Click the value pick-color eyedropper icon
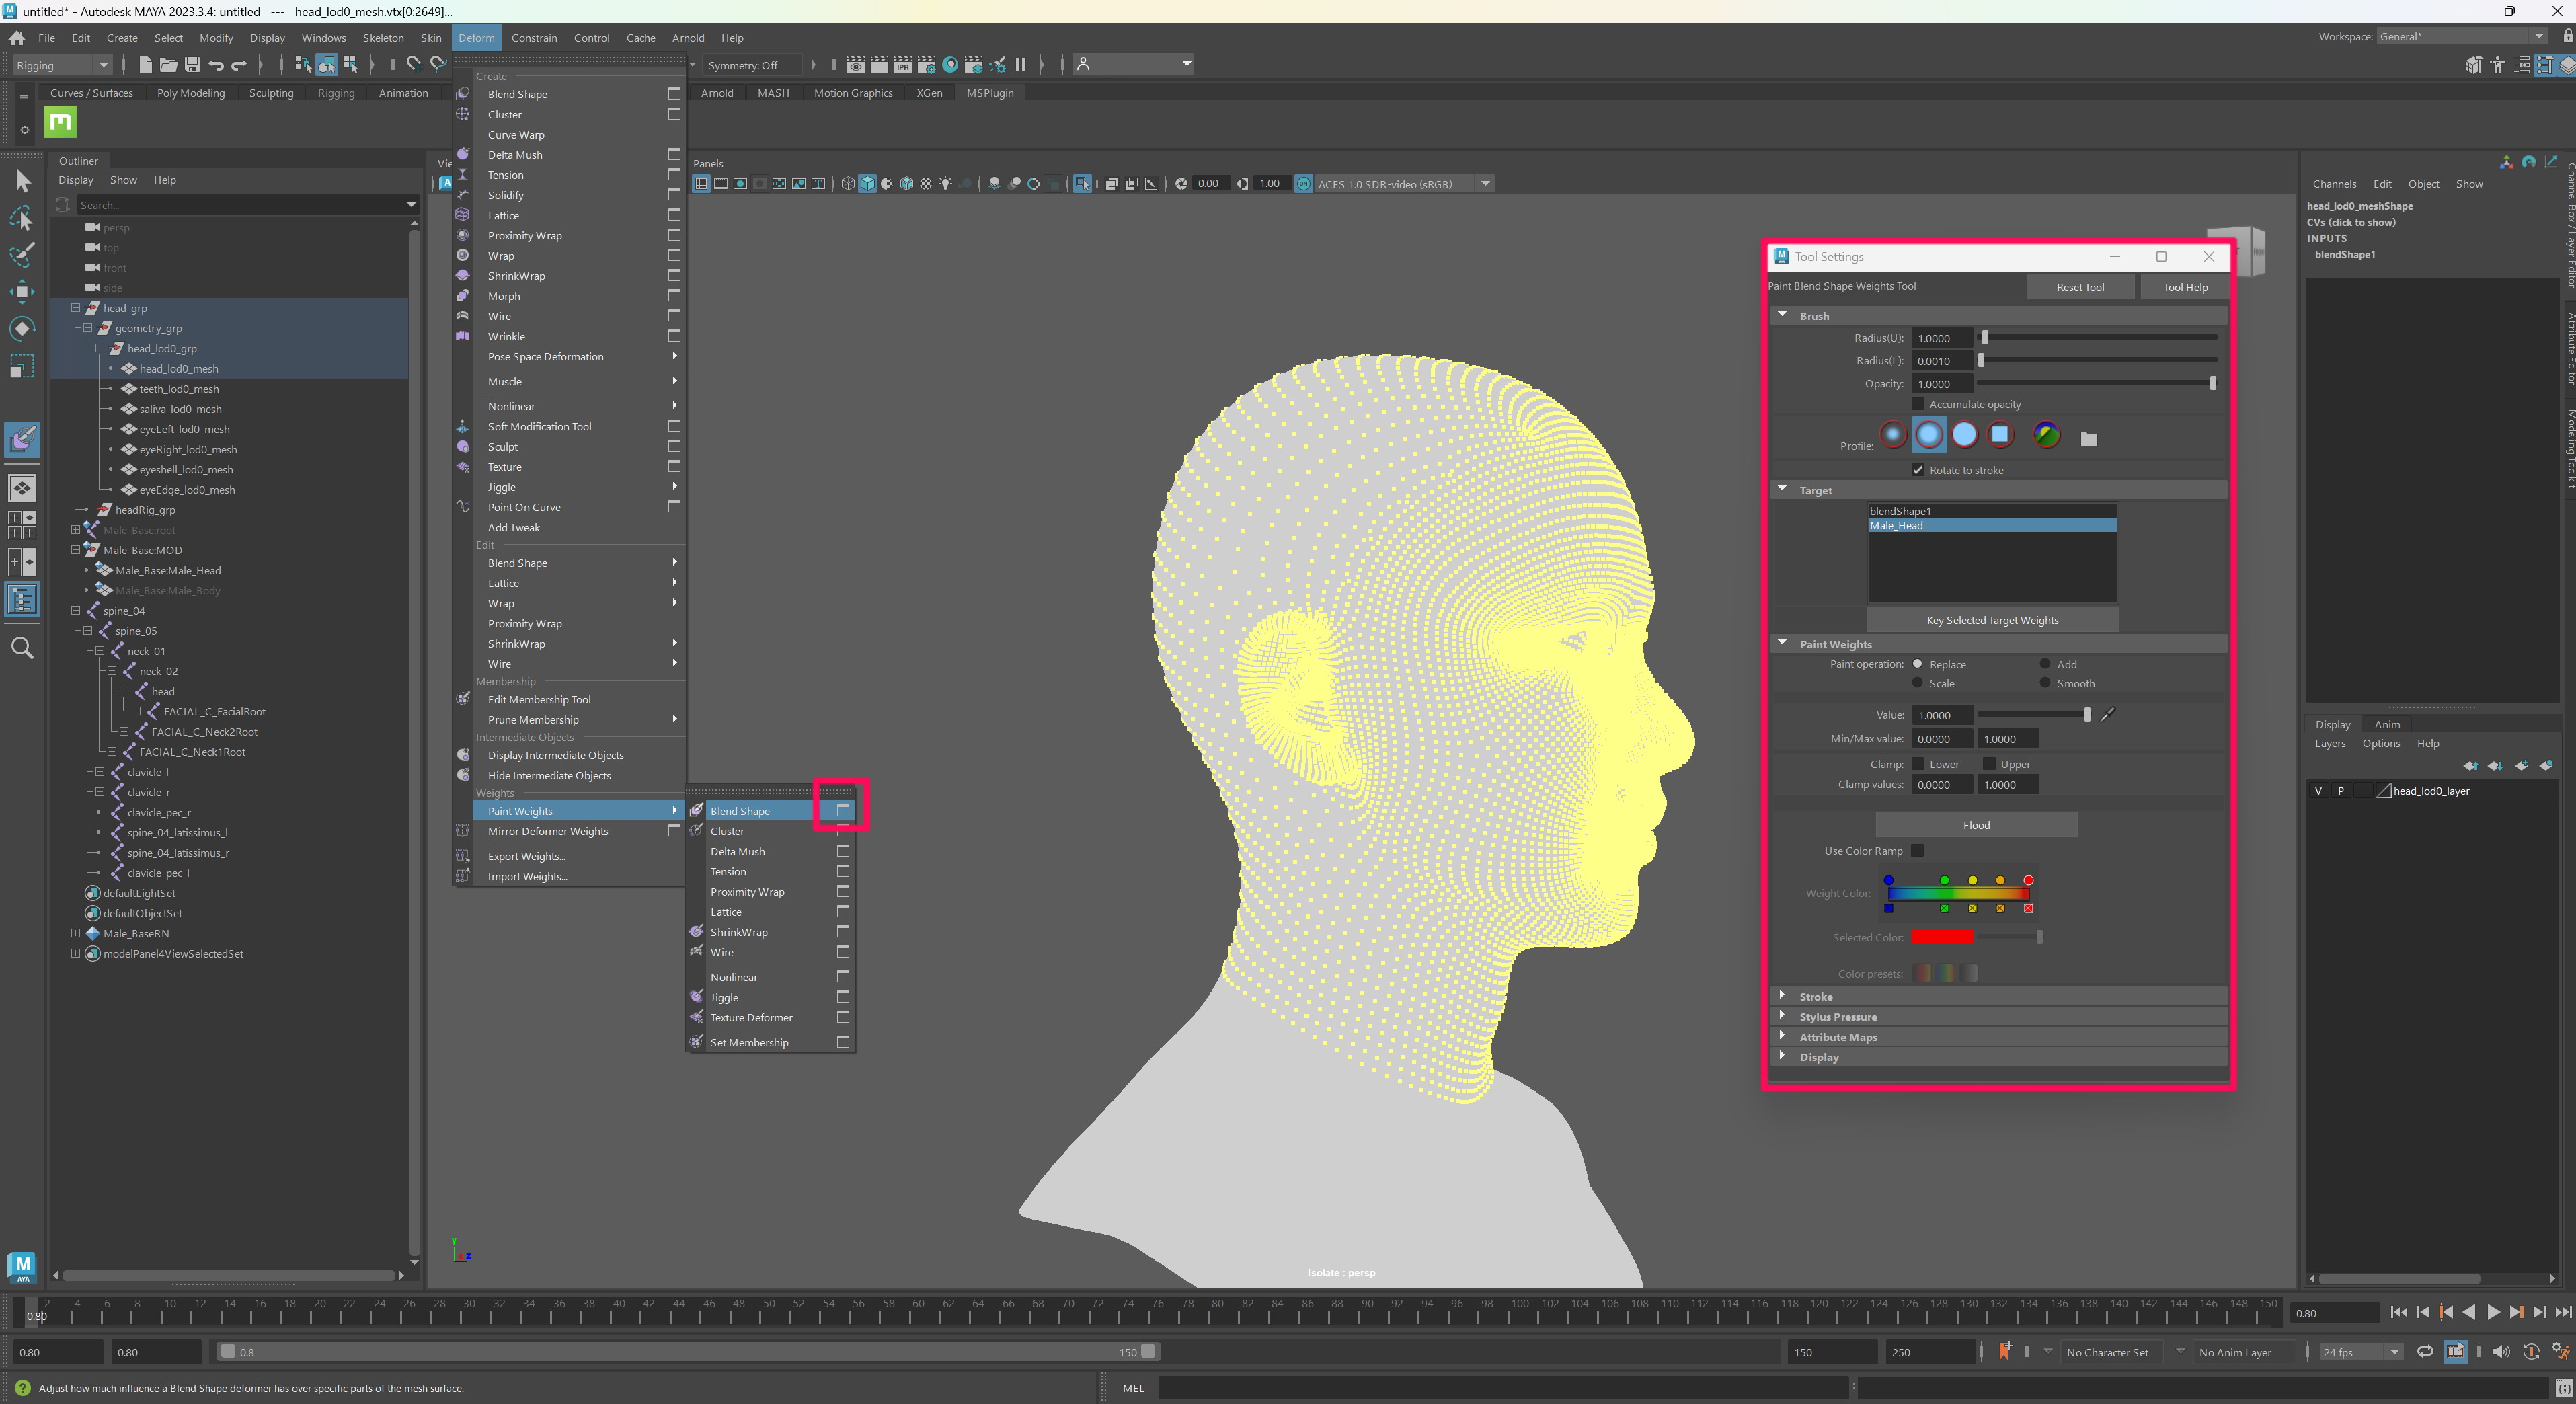Viewport: 2576px width, 1404px height. pos(2108,714)
